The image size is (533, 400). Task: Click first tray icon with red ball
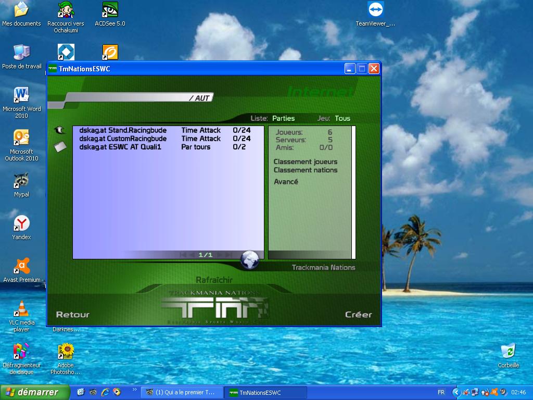(x=466, y=392)
